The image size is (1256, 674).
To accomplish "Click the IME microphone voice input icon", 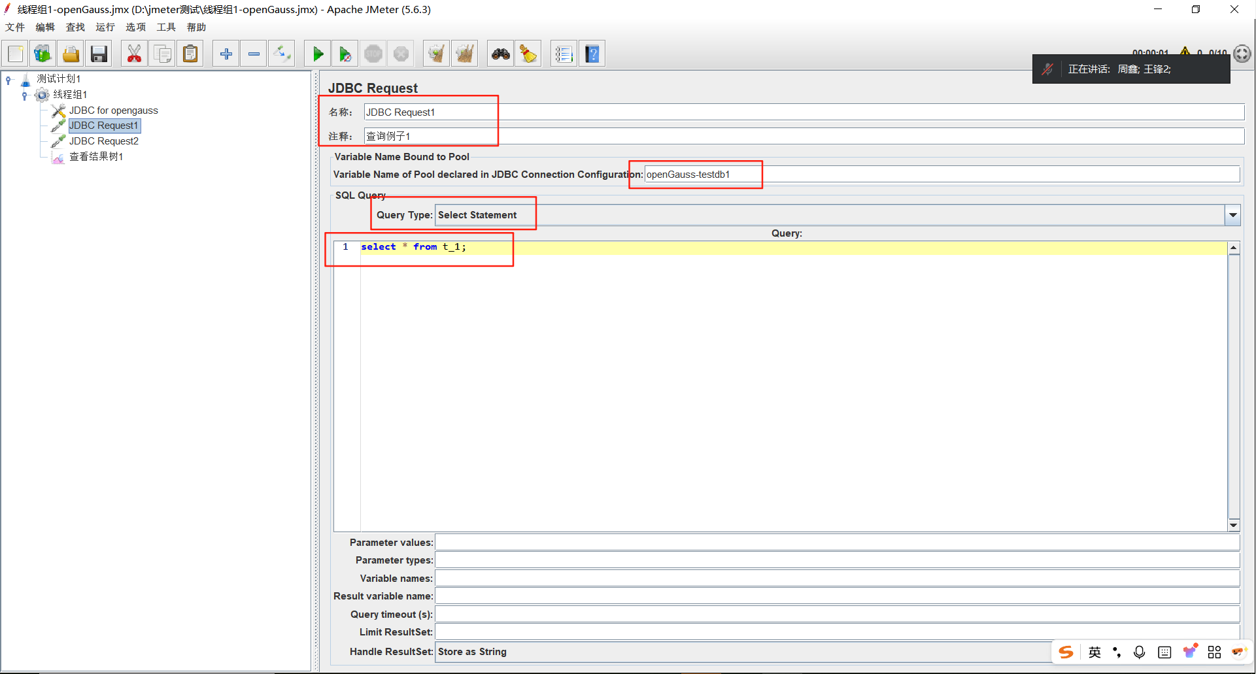I will [x=1140, y=652].
